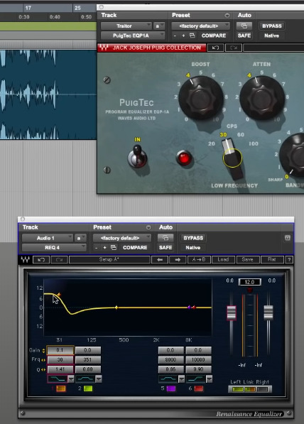Toggle SAFE in the REQ 4 window
The height and width of the screenshot is (424, 304).
point(165,248)
